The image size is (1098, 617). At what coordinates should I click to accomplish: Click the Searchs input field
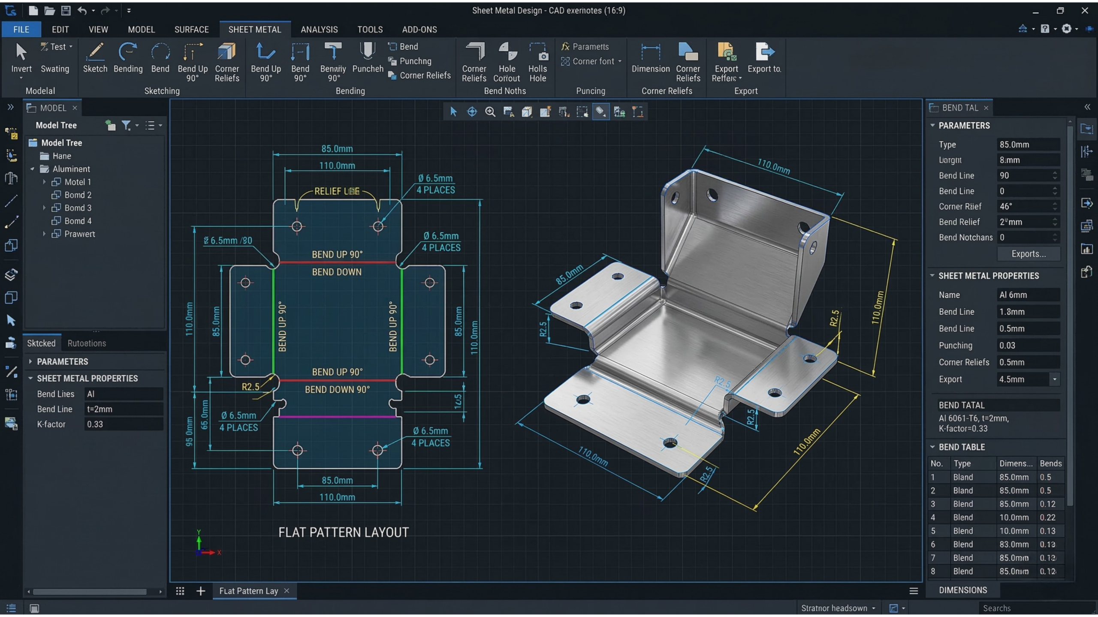(1029, 608)
